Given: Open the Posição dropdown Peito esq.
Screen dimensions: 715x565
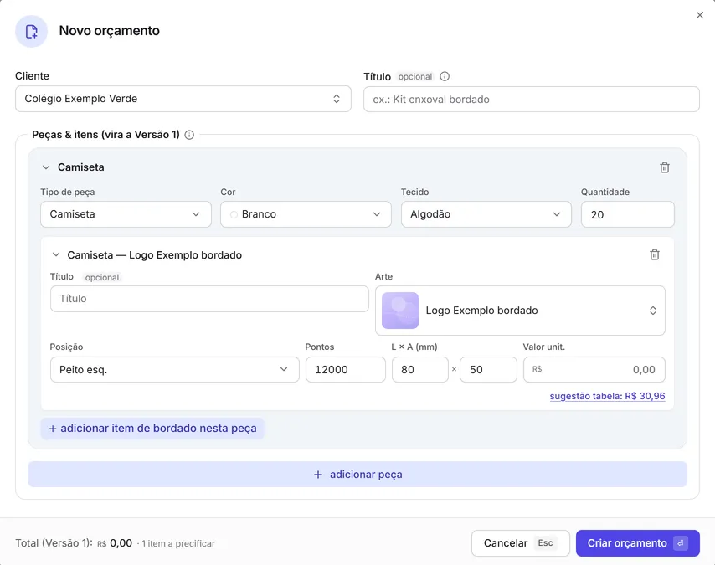Looking at the screenshot, I should (175, 369).
